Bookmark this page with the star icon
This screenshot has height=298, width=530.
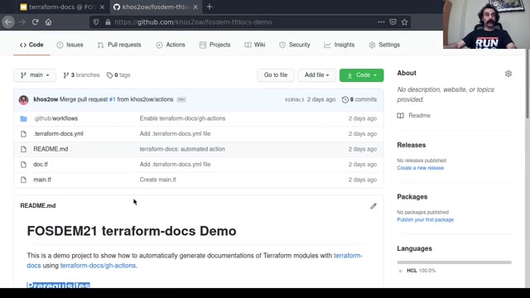click(x=404, y=22)
